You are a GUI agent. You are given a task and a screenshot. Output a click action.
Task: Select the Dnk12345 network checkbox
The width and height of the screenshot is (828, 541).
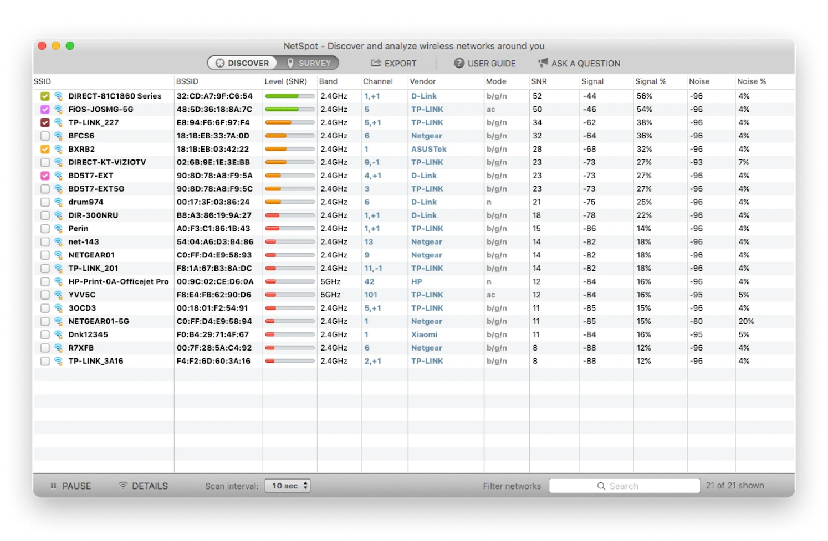click(x=45, y=335)
